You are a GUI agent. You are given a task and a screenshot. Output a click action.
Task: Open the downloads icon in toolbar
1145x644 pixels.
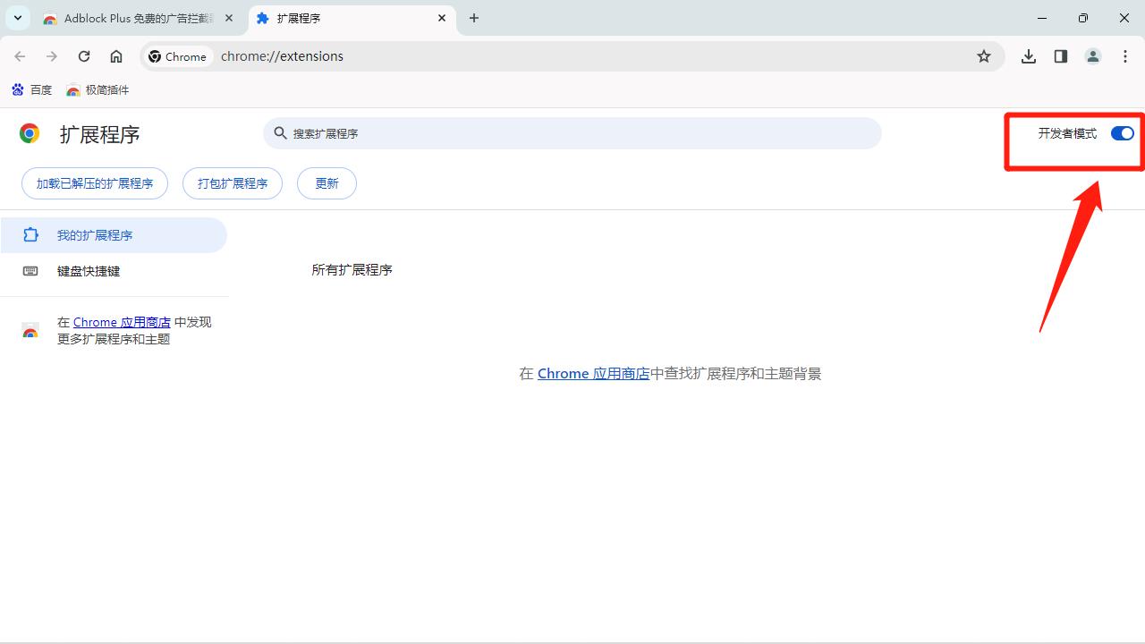click(1028, 55)
